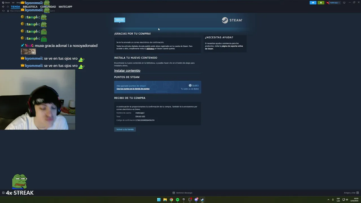Viewport: 361px width, 203px height.
Task: Click the microphone icon in system tray
Action: (x=333, y=200)
